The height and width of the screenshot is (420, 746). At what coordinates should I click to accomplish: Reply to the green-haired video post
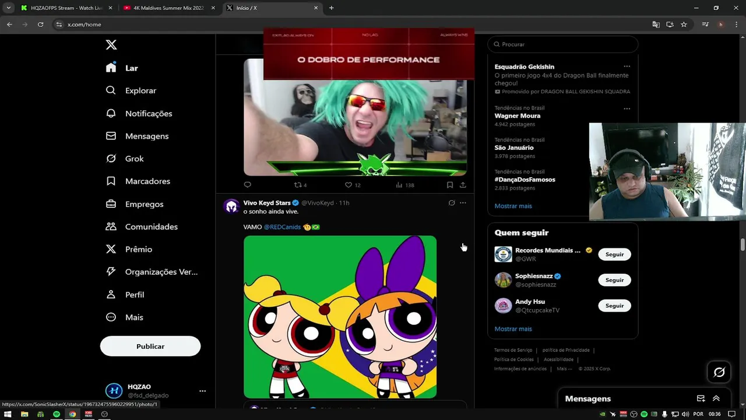[x=248, y=185]
